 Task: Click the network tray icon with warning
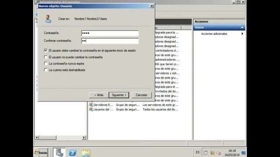(x=212, y=153)
